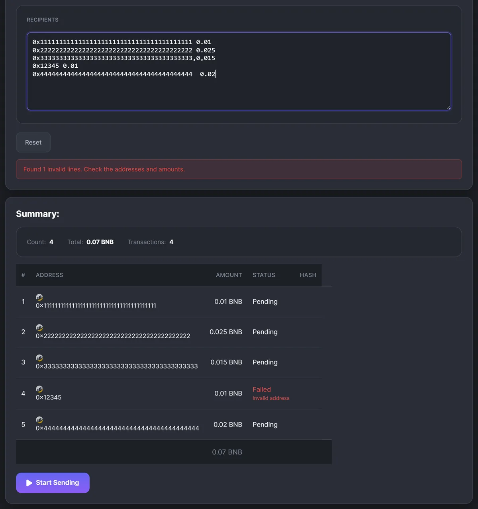478x509 pixels.
Task: Click the AMOUNT column header
Action: click(229, 275)
